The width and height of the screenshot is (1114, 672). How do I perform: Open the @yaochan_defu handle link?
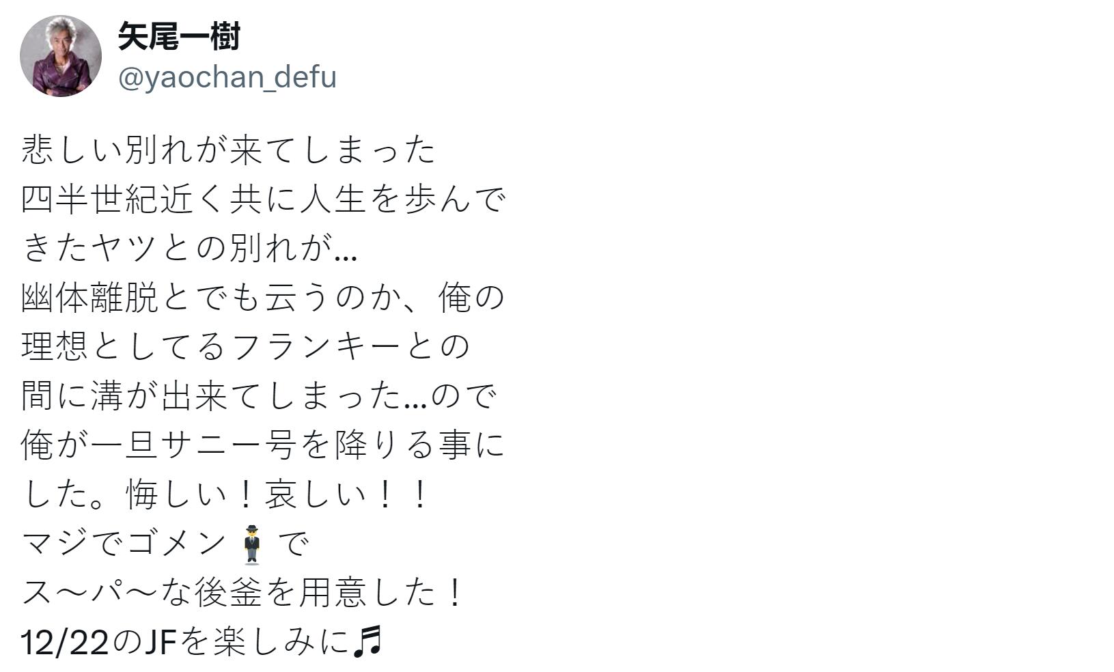coord(227,77)
